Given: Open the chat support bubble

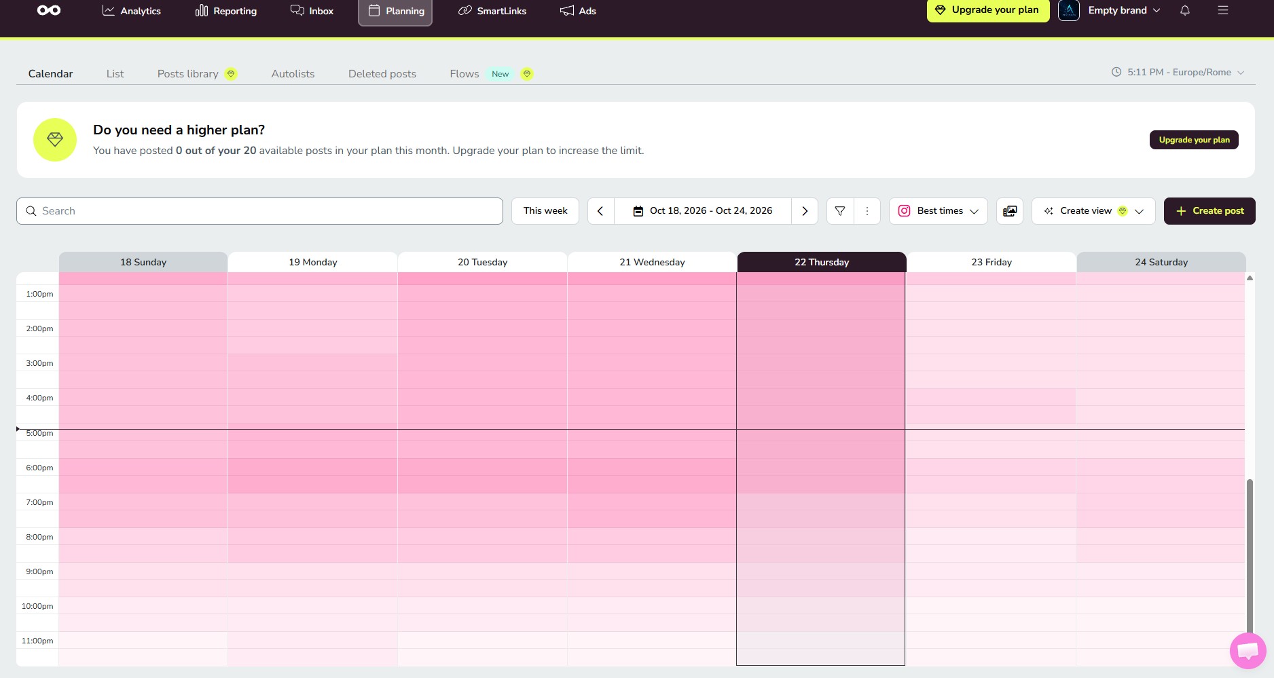Looking at the screenshot, I should pos(1248,651).
